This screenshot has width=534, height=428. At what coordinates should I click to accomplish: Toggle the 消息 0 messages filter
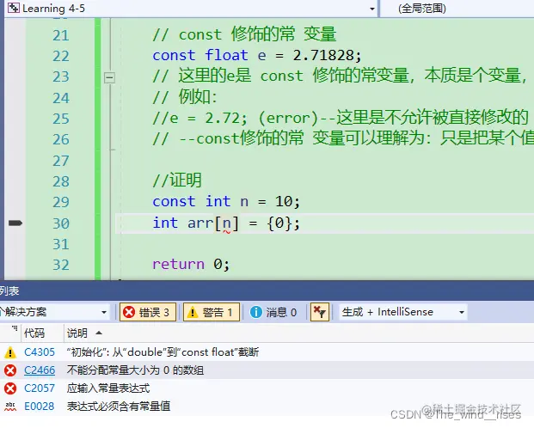pos(274,312)
